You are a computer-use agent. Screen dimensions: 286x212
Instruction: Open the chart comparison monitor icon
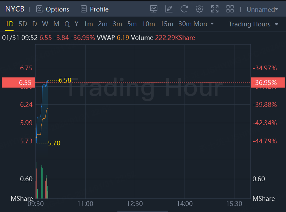[154, 9]
